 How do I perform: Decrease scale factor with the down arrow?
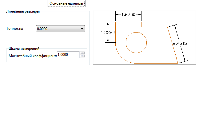point(82,56)
